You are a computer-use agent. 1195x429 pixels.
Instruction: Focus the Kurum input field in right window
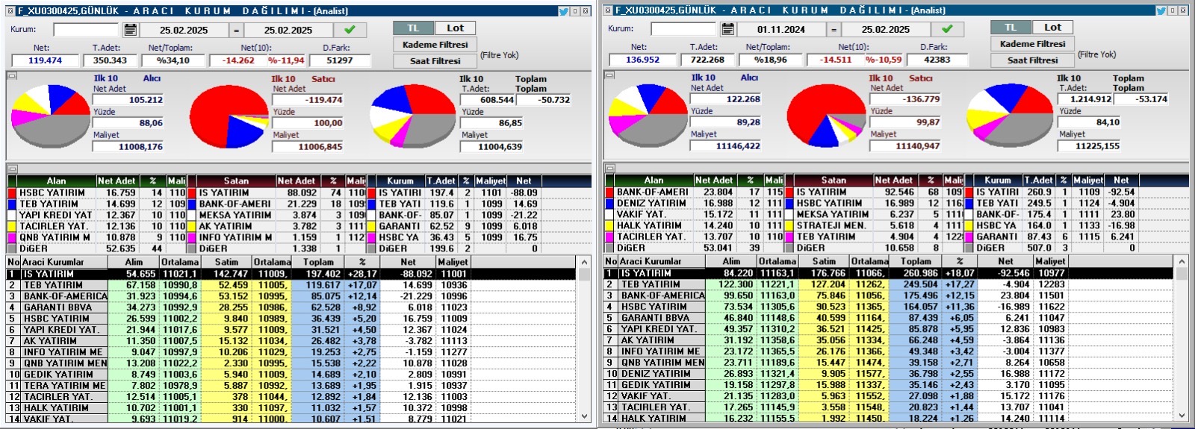pyautogui.click(x=683, y=29)
